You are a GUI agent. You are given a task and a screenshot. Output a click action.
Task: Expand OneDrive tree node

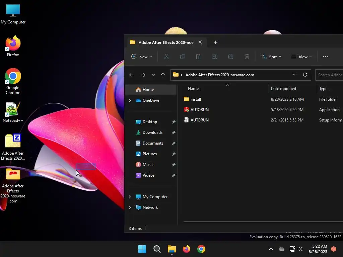(130, 100)
